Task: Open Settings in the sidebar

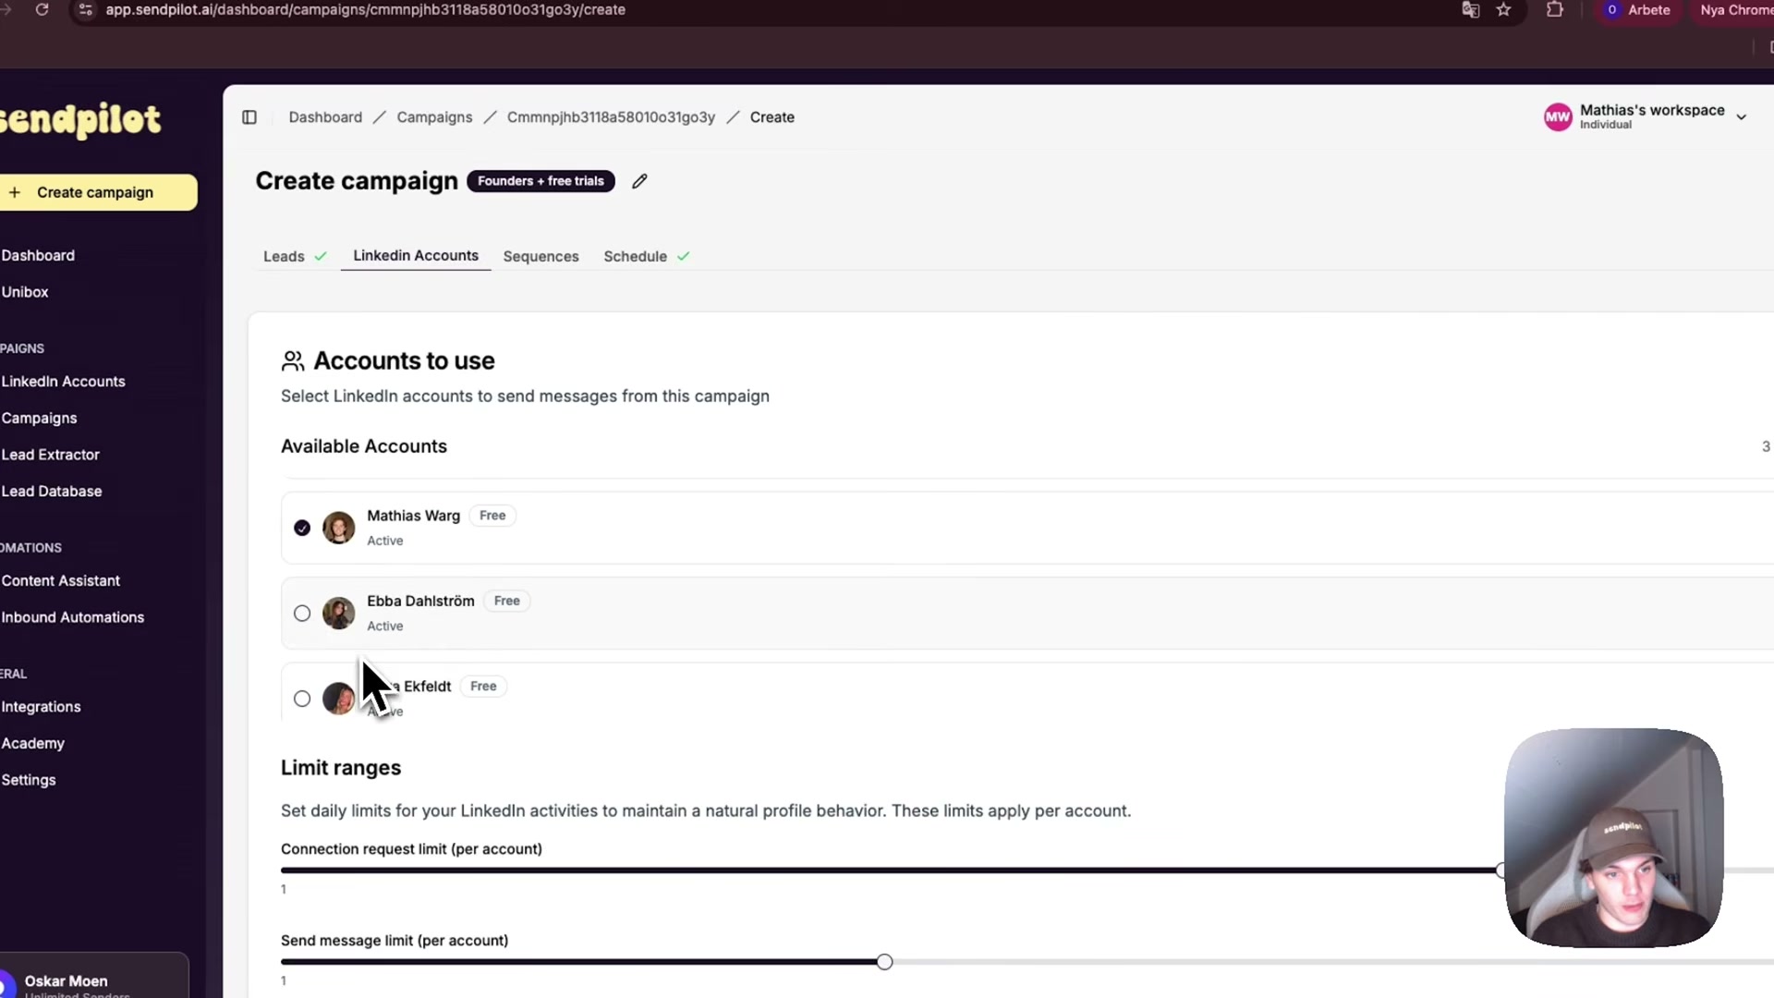Action: (29, 780)
